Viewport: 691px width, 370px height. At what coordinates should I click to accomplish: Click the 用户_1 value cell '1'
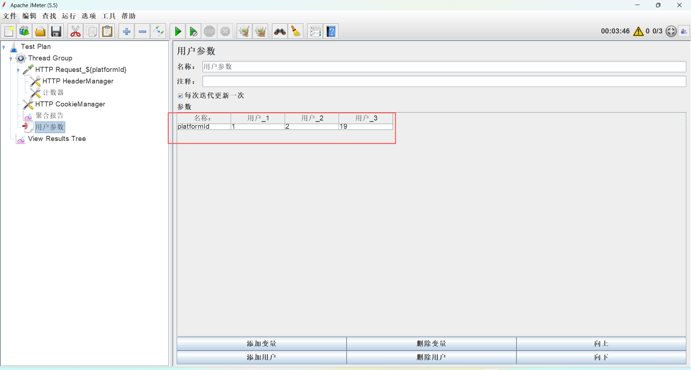[x=258, y=127]
